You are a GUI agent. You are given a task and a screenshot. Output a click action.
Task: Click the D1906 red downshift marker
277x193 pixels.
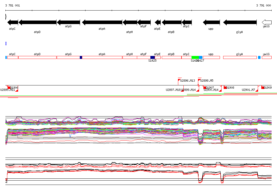[9, 88]
